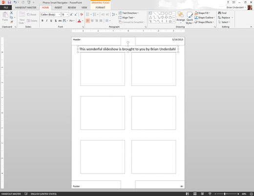The image size is (254, 196).
Task: Click the Clear All Formatting icon
Action: click(82, 15)
